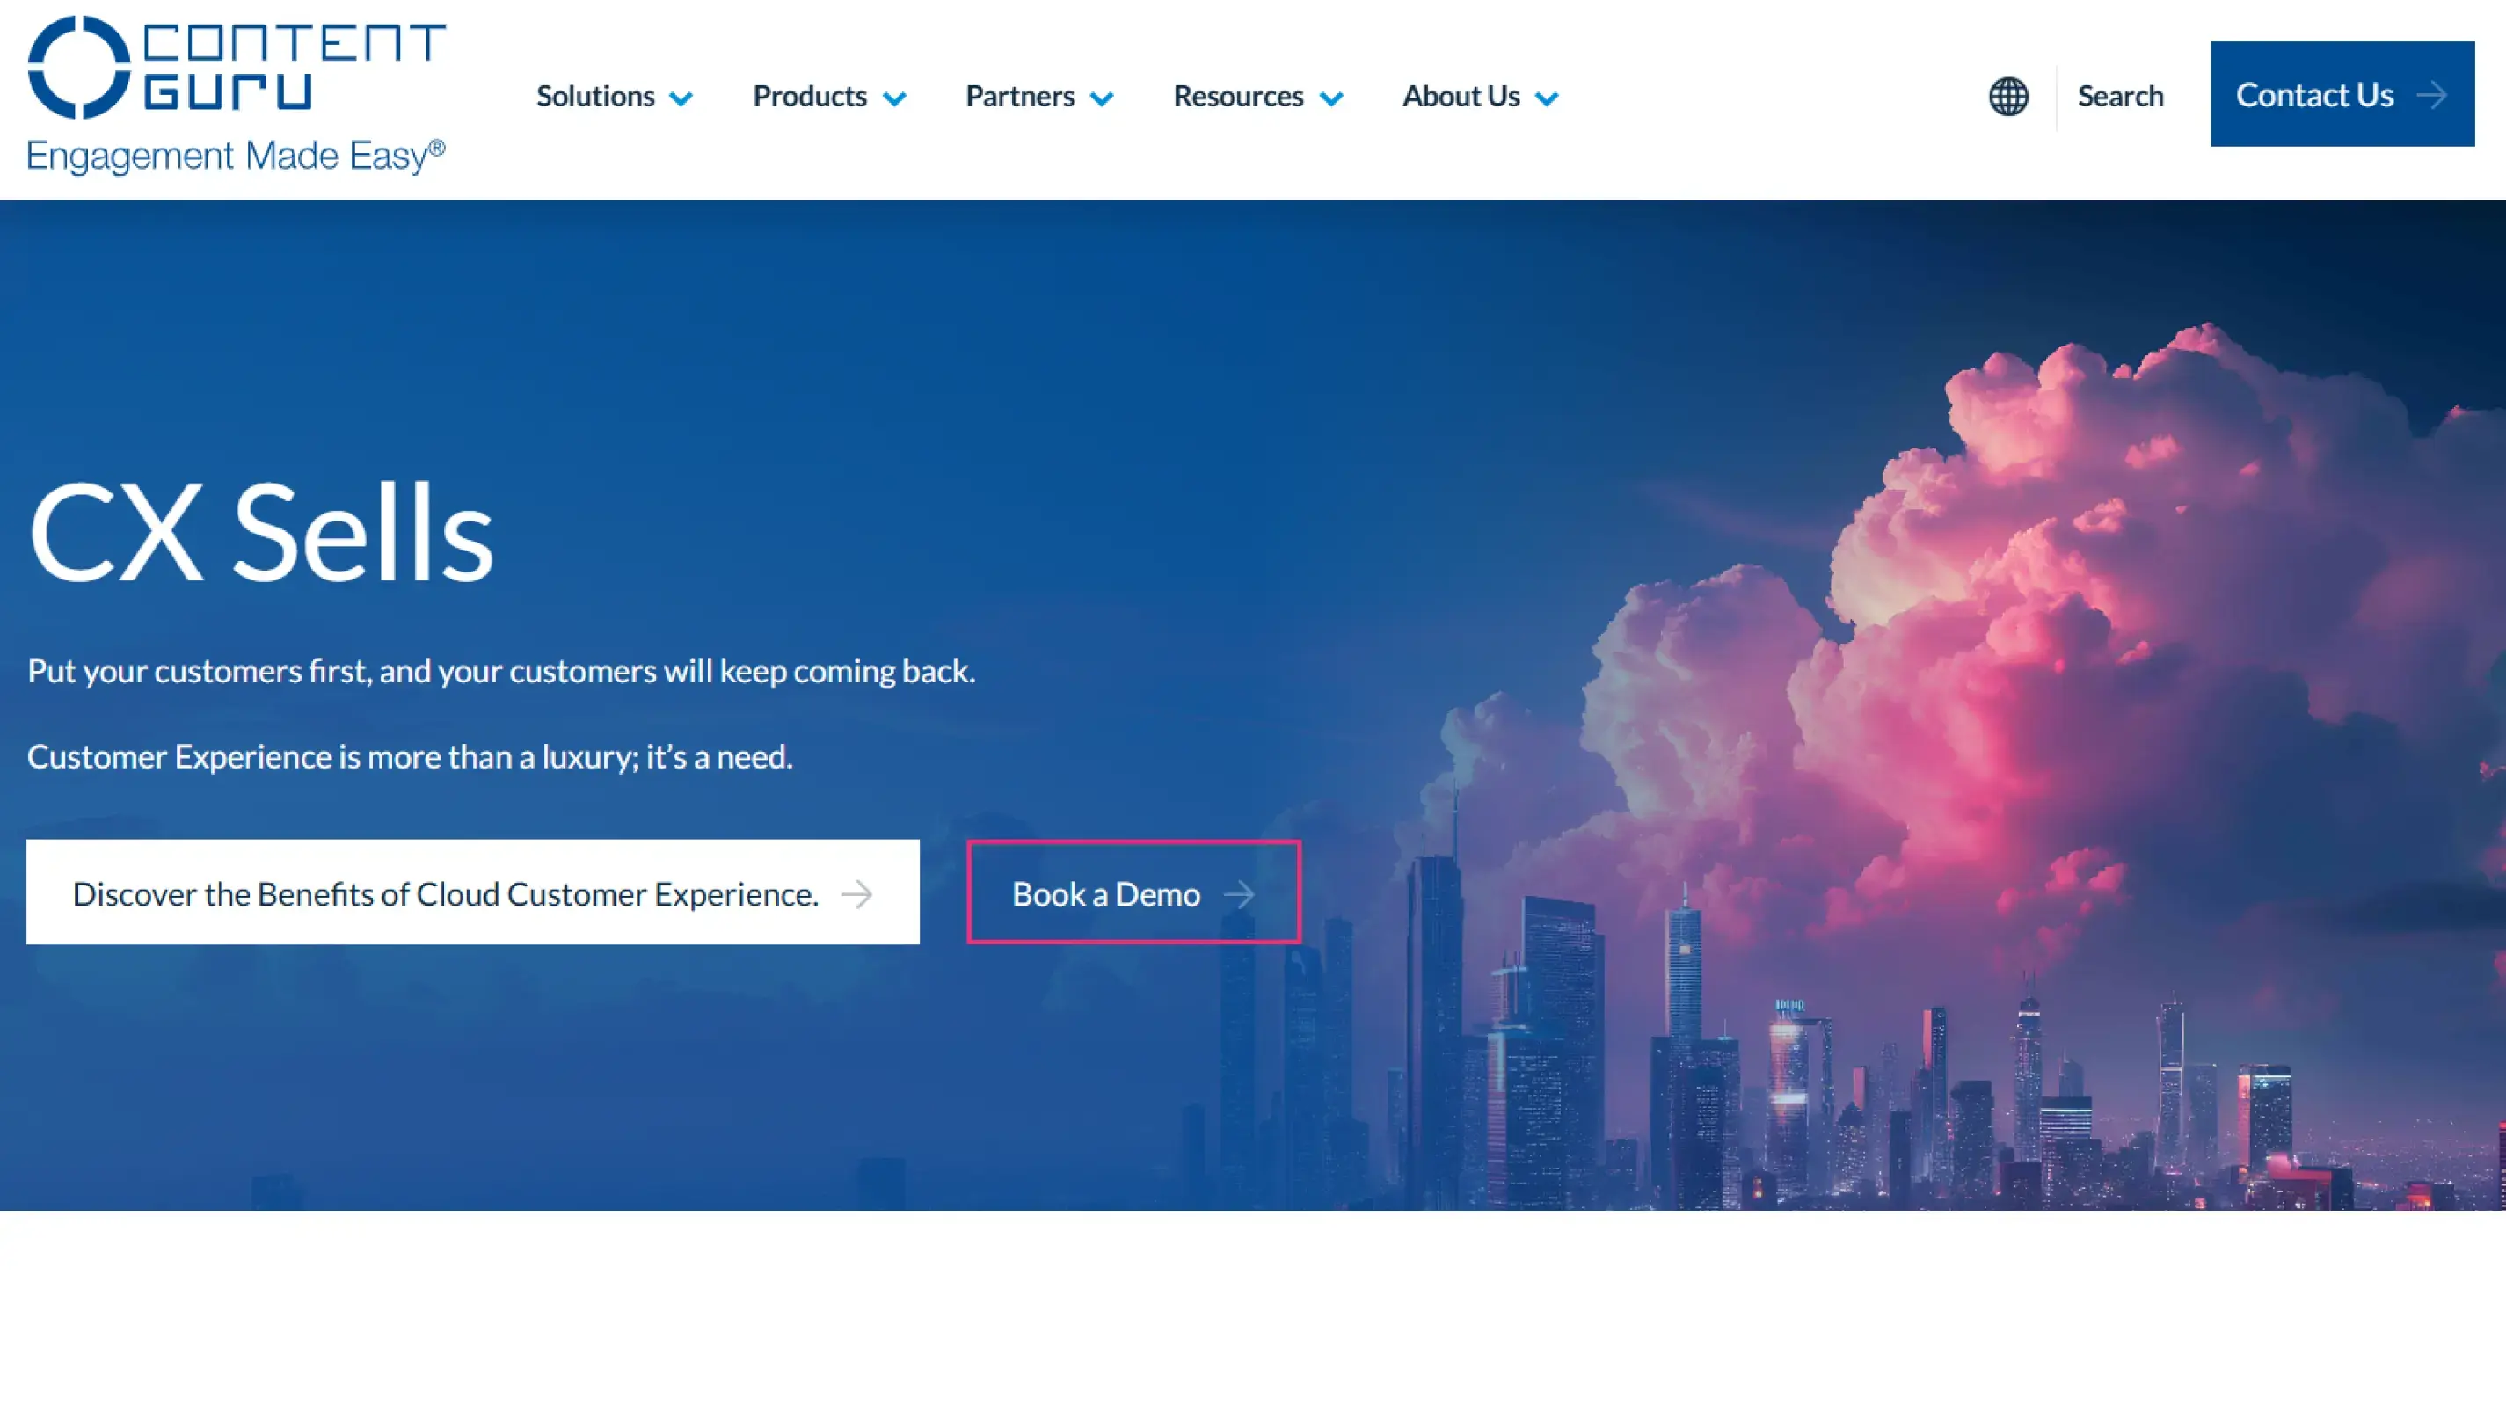This screenshot has height=1406, width=2506.
Task: Click the 'Customer Experience is more than a luxury' text
Action: click(331, 756)
